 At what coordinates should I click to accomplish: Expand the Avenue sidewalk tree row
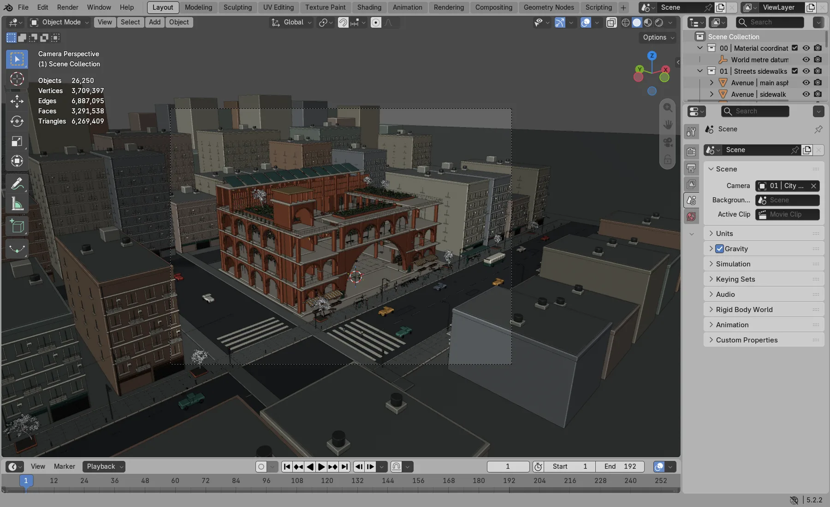click(x=711, y=94)
